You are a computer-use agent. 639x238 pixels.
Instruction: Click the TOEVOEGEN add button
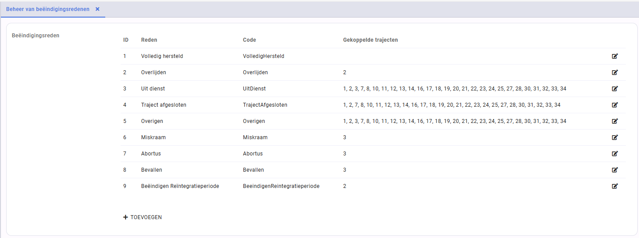click(x=143, y=217)
